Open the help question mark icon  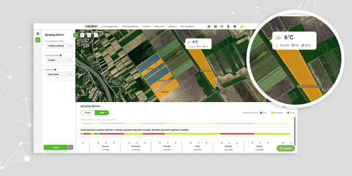point(215,27)
